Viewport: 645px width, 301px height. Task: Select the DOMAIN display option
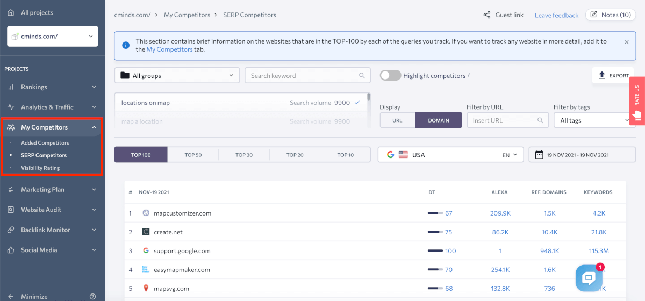click(439, 120)
